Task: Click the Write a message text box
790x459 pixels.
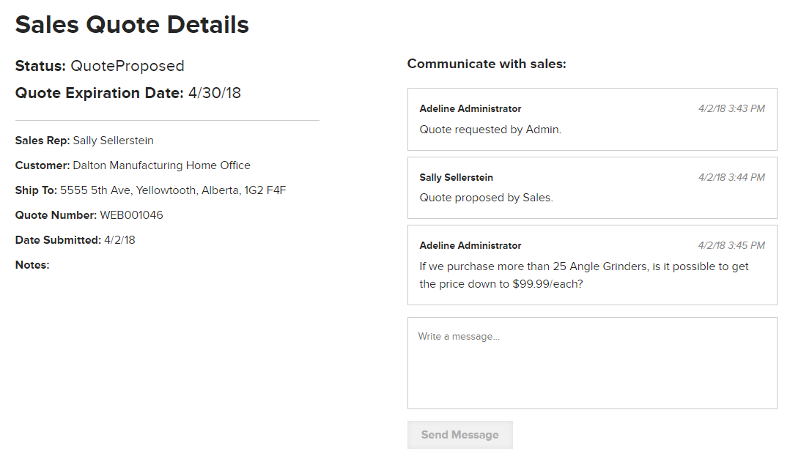Action: (x=591, y=362)
